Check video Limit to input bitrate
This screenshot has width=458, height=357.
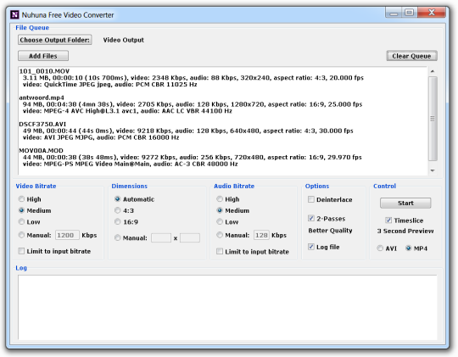[x=21, y=251]
